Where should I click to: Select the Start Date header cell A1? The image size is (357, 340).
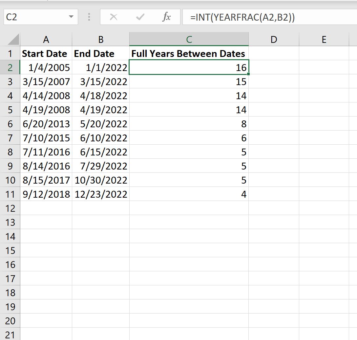(46, 53)
